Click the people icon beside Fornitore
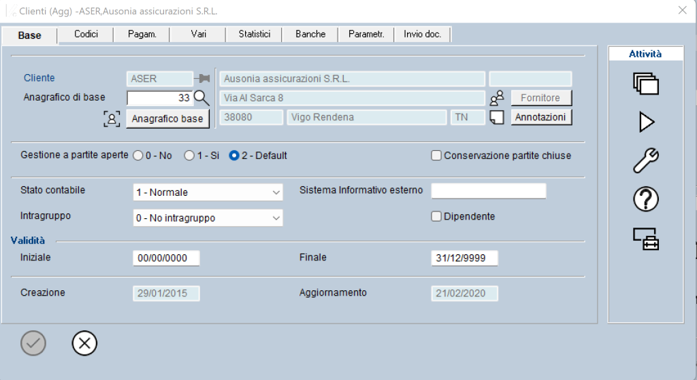697x380 pixels. pyautogui.click(x=497, y=98)
